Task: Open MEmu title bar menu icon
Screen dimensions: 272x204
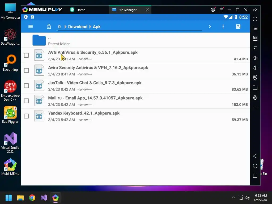Action: (221, 10)
